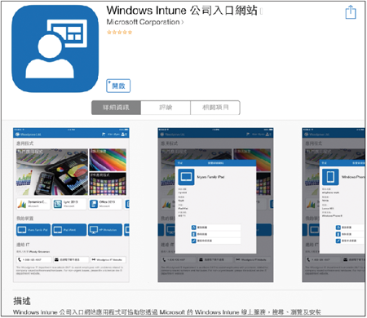The image size is (367, 318).
Task: Click the tablet icon in device dialog
Action: (186, 177)
